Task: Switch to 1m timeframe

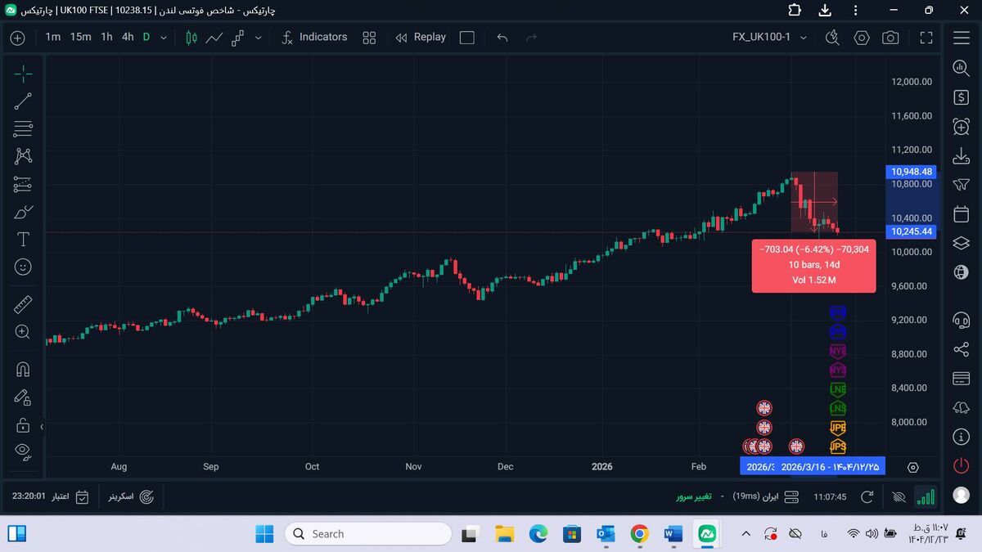Action: [x=53, y=37]
